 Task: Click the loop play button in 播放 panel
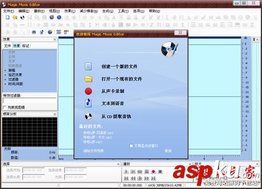[x=140, y=172]
